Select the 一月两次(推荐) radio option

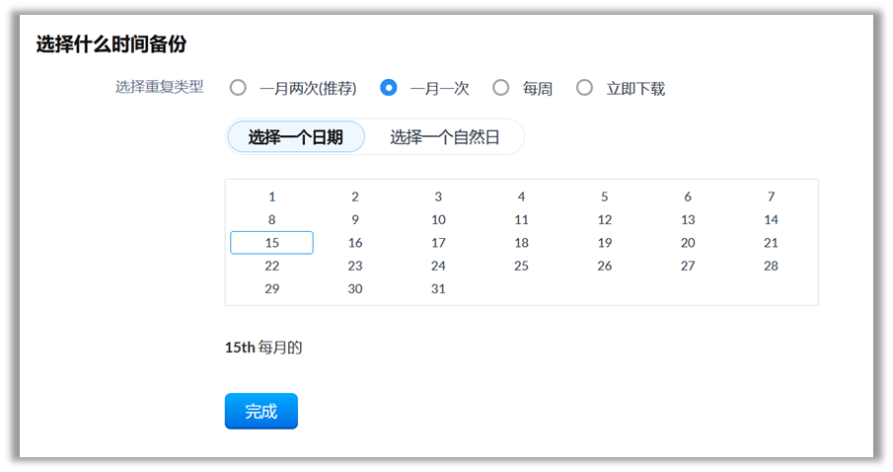tap(238, 88)
